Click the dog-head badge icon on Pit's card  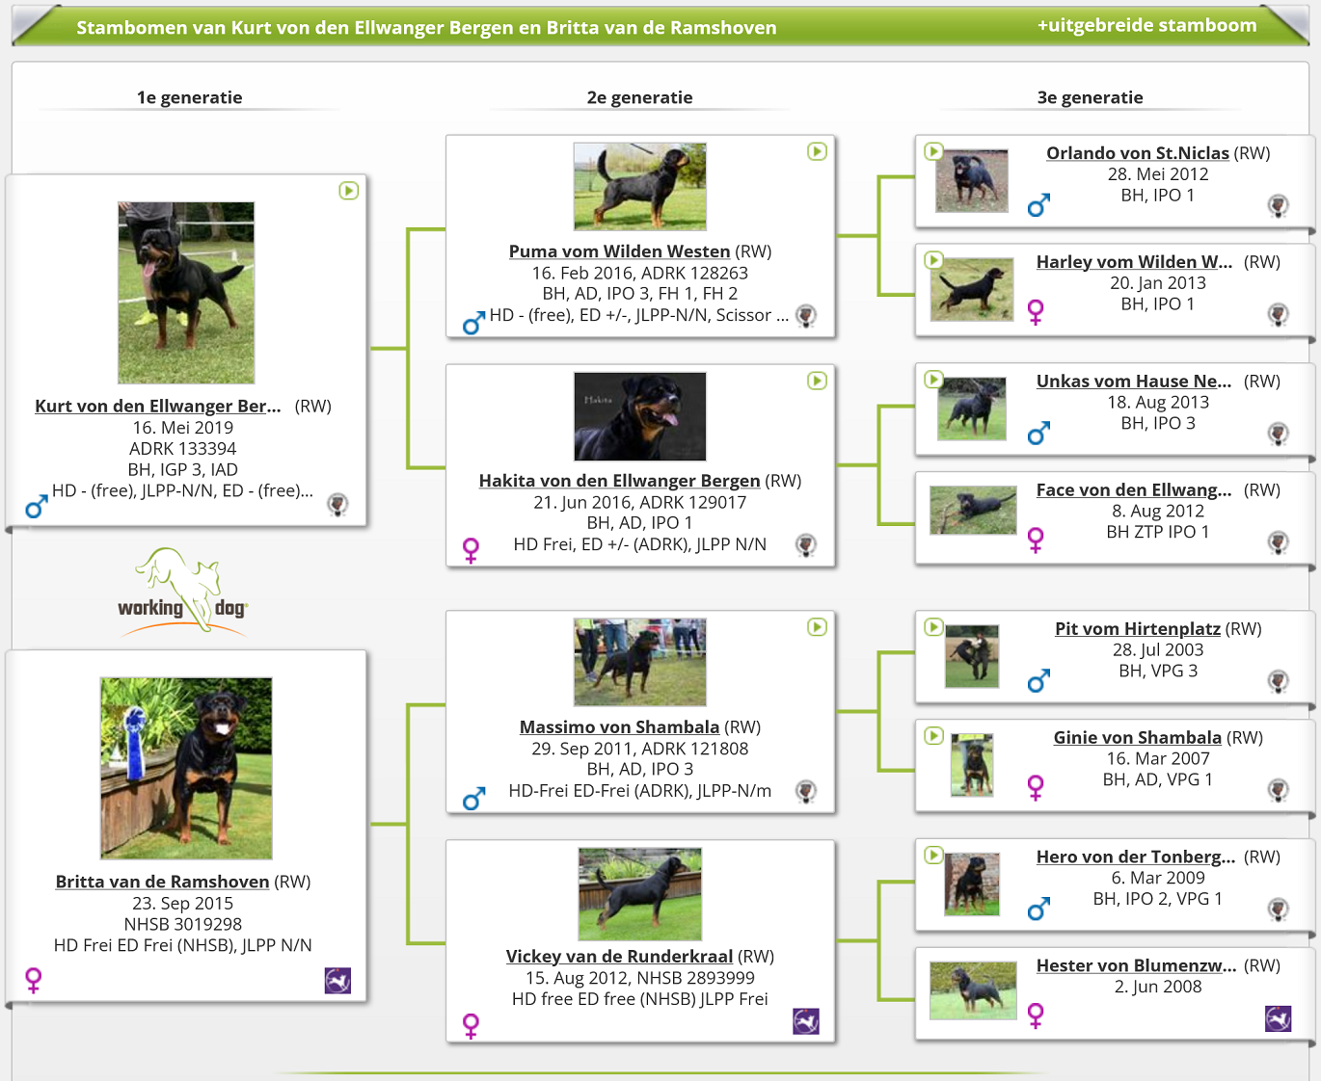pos(1279,681)
